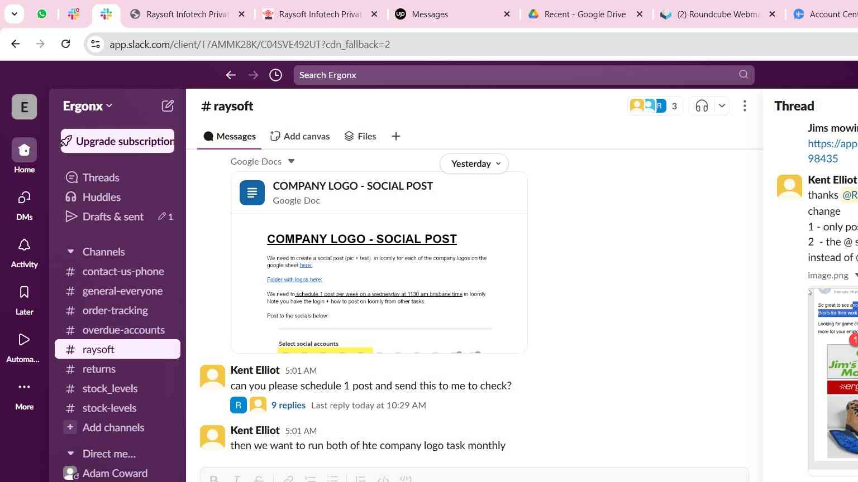Image resolution: width=858 pixels, height=482 pixels.
Task: Open the 9 replies thread link
Action: 288,405
